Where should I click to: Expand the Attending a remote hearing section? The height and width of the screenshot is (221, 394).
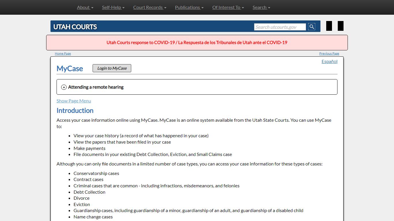tap(96, 87)
